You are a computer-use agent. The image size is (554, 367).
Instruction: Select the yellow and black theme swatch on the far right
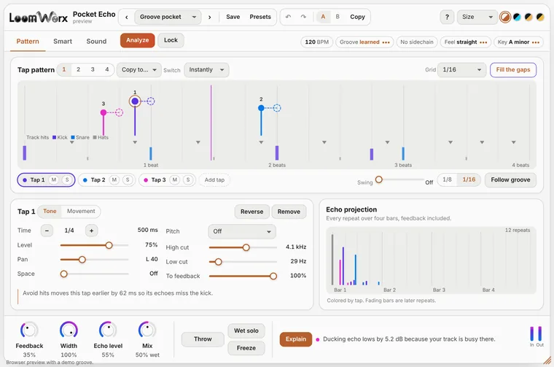point(540,17)
